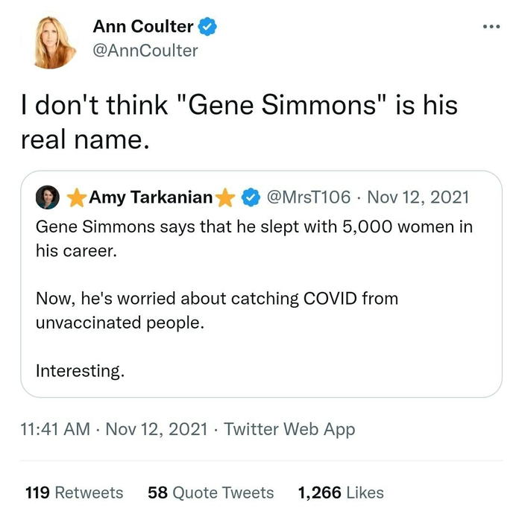Go to the @MrsT106 handle
Viewport: 522px width, 520px height.
point(307,197)
